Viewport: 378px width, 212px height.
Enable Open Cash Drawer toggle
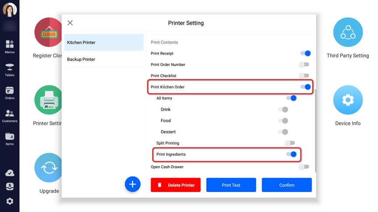click(304, 167)
